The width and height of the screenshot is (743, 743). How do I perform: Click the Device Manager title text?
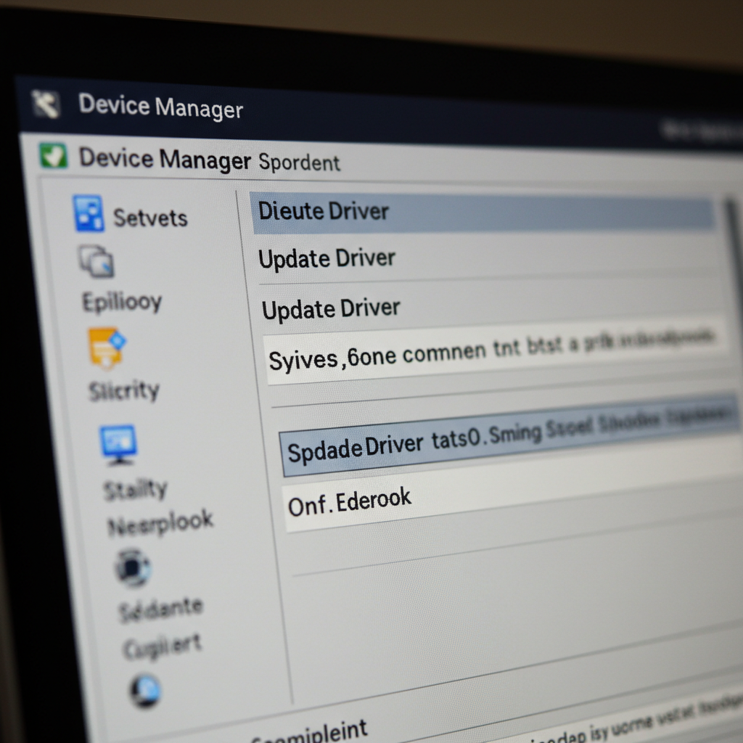[x=160, y=106]
